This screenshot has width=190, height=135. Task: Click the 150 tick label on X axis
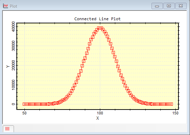coord(175,113)
